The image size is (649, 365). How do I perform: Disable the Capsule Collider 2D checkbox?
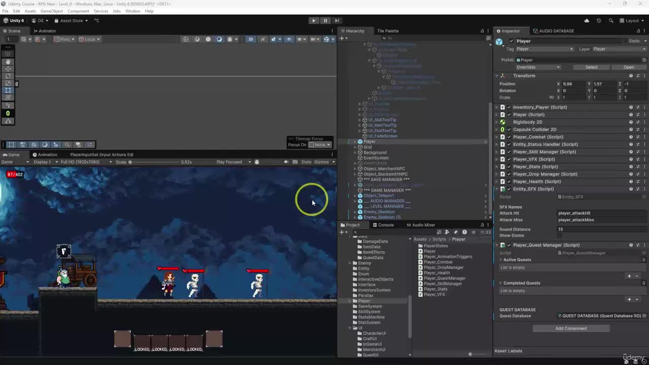coord(509,129)
